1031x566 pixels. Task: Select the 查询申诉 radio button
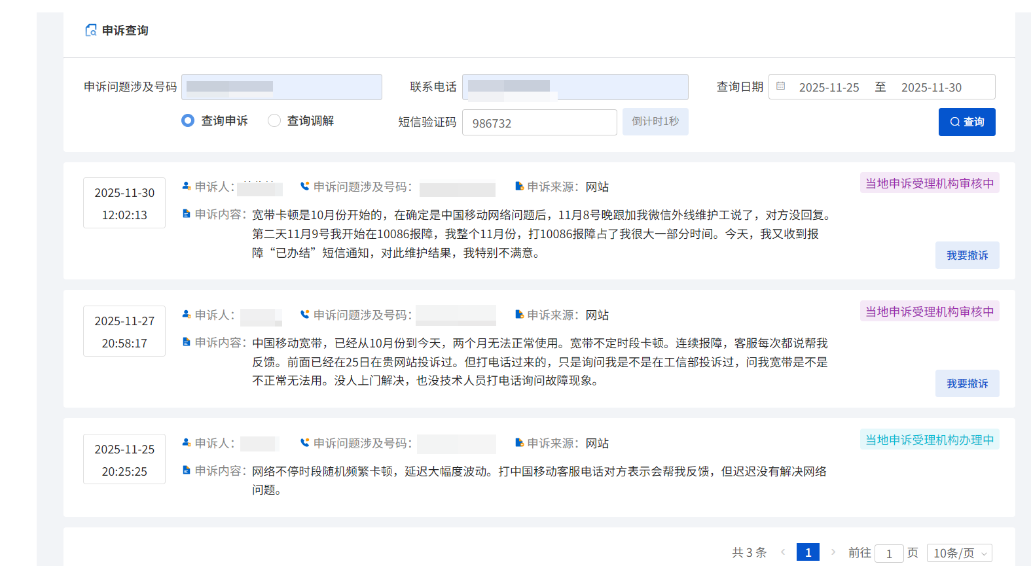[188, 120]
